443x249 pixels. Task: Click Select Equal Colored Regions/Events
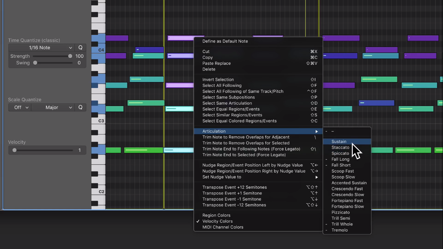point(258,121)
